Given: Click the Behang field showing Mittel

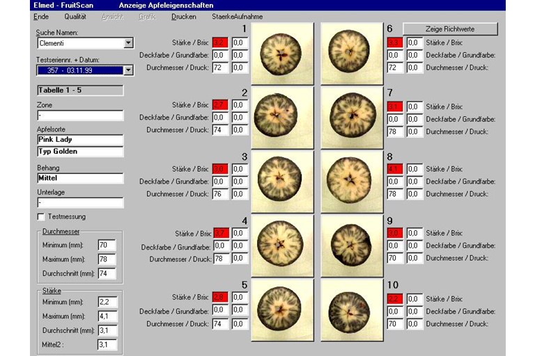Looking at the screenshot, I should tap(80, 178).
